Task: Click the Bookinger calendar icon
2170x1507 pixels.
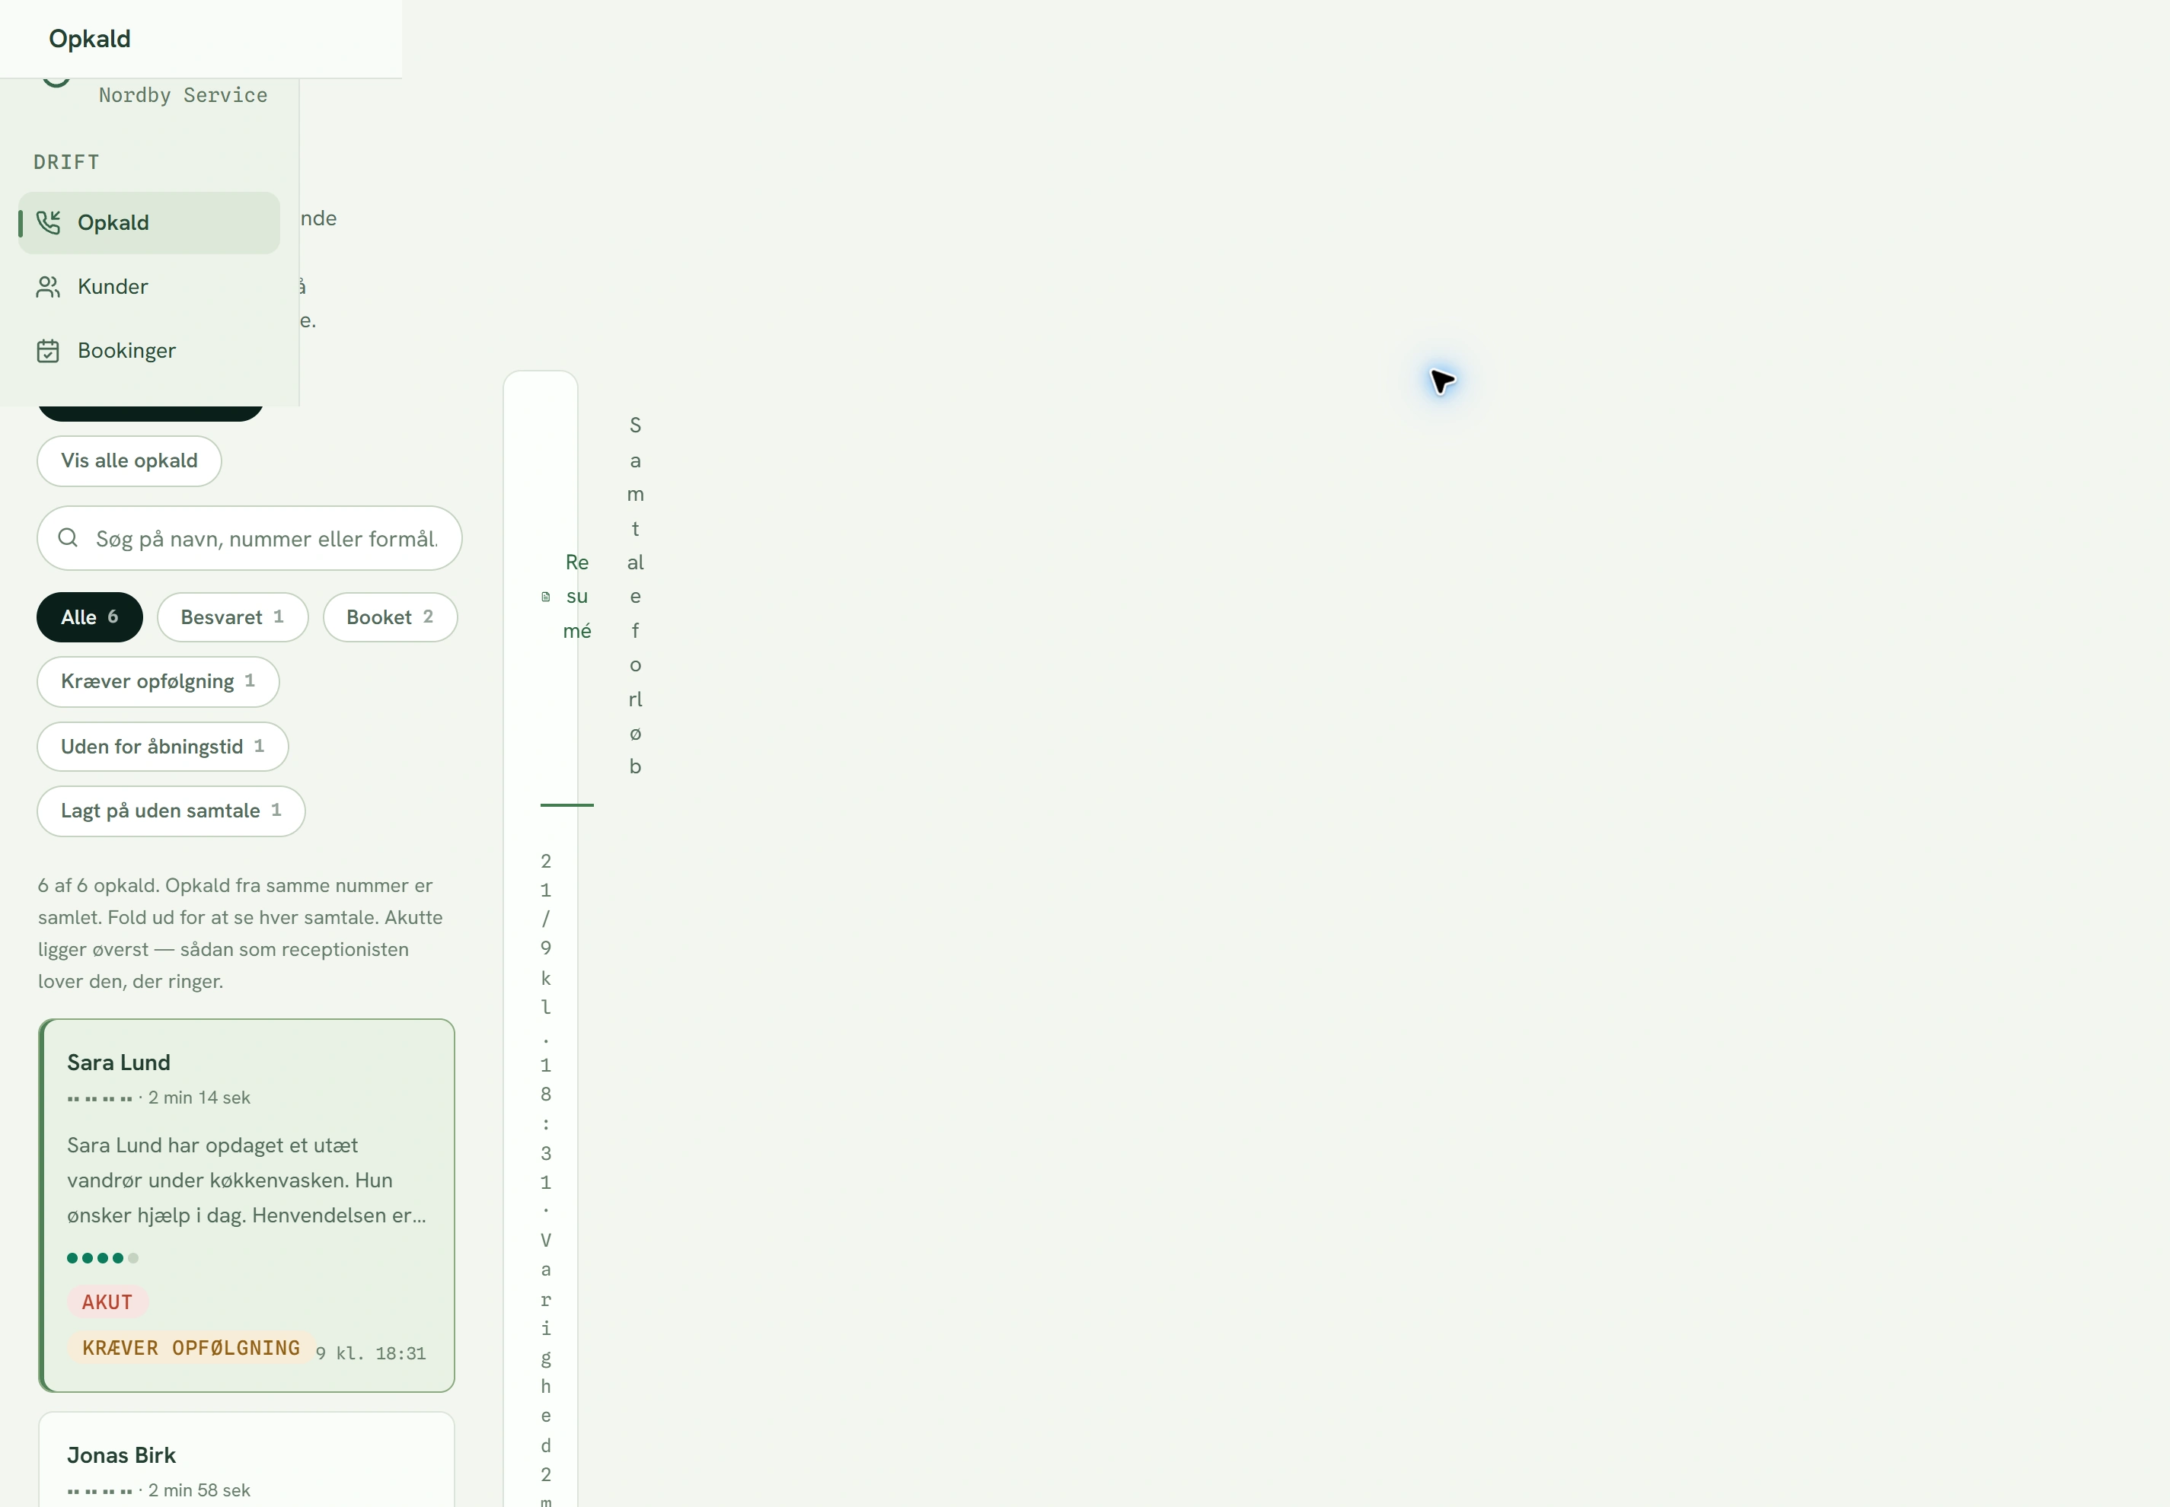Action: pyautogui.click(x=48, y=352)
